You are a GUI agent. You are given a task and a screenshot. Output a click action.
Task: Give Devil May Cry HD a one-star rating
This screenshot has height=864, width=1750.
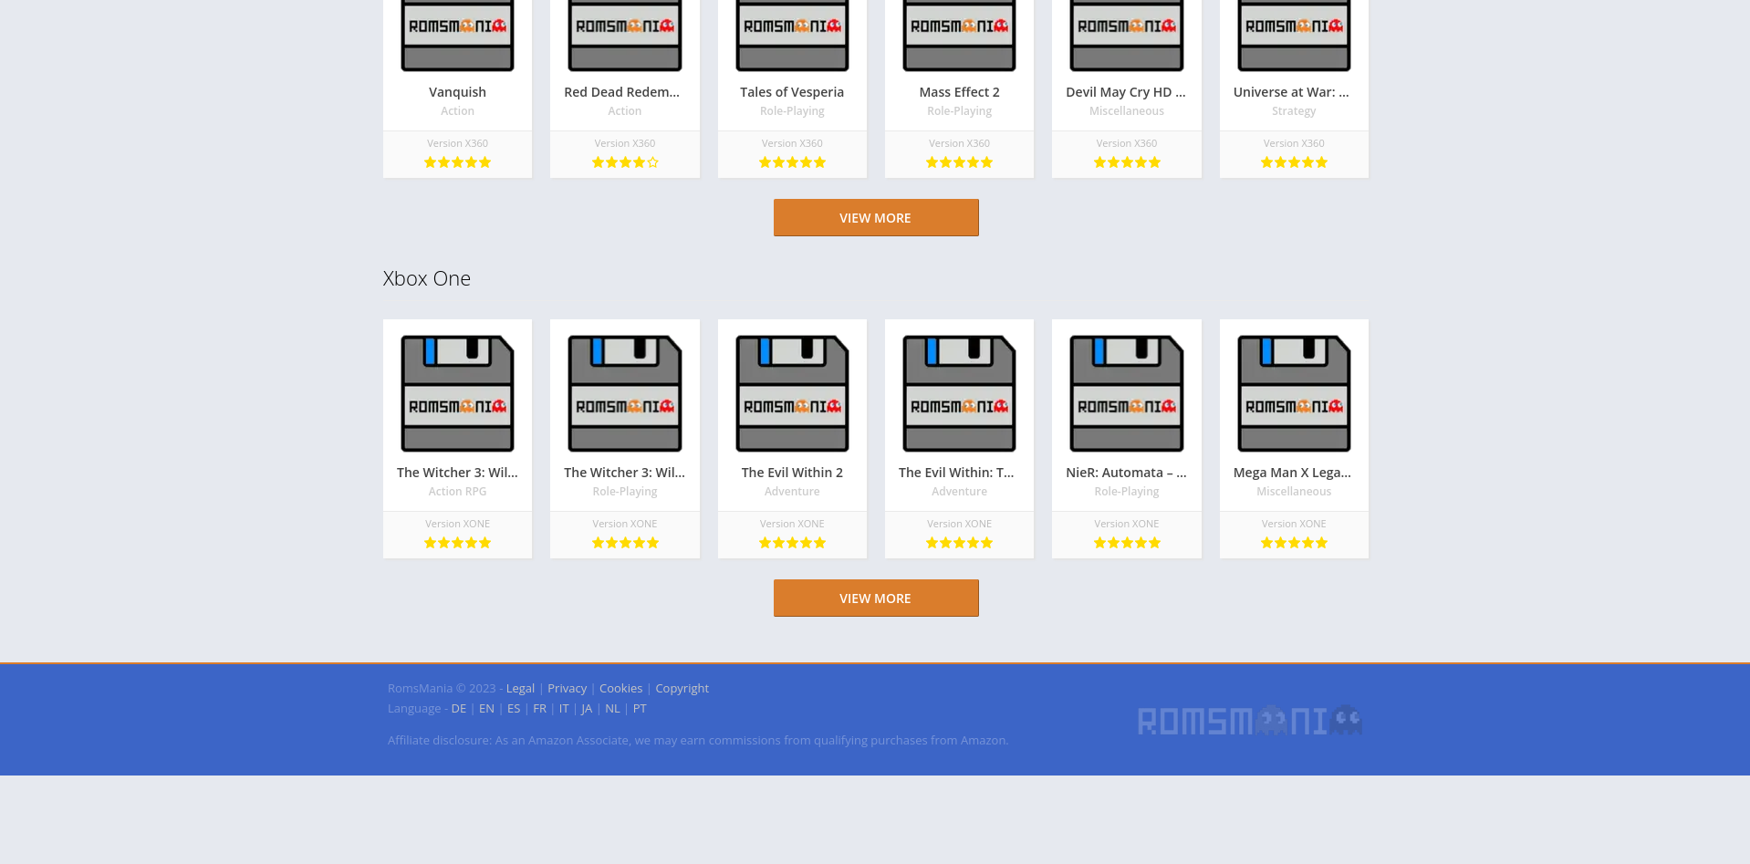tap(1099, 161)
